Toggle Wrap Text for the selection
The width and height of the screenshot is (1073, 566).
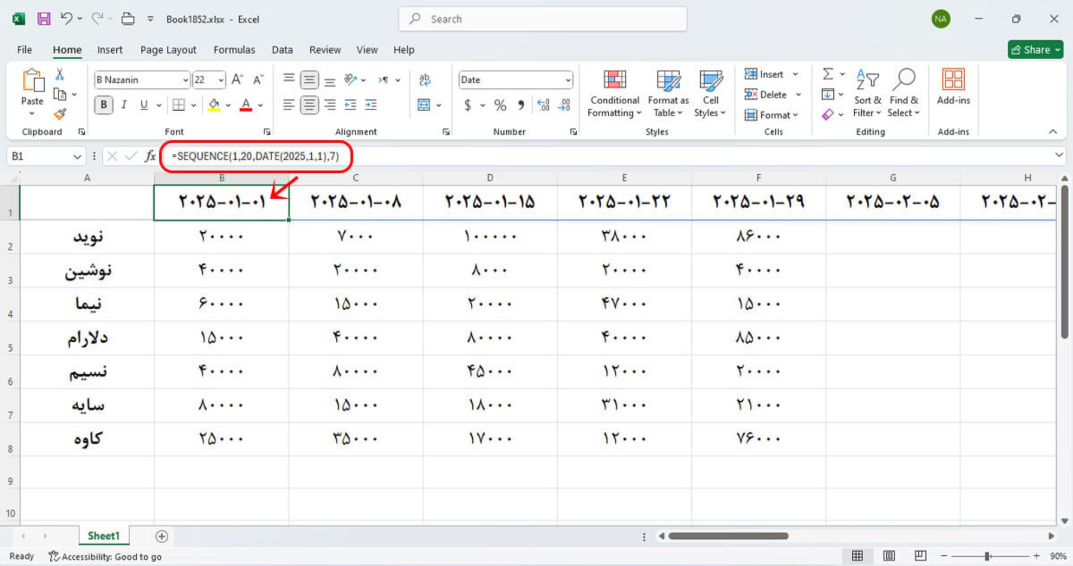click(x=426, y=80)
